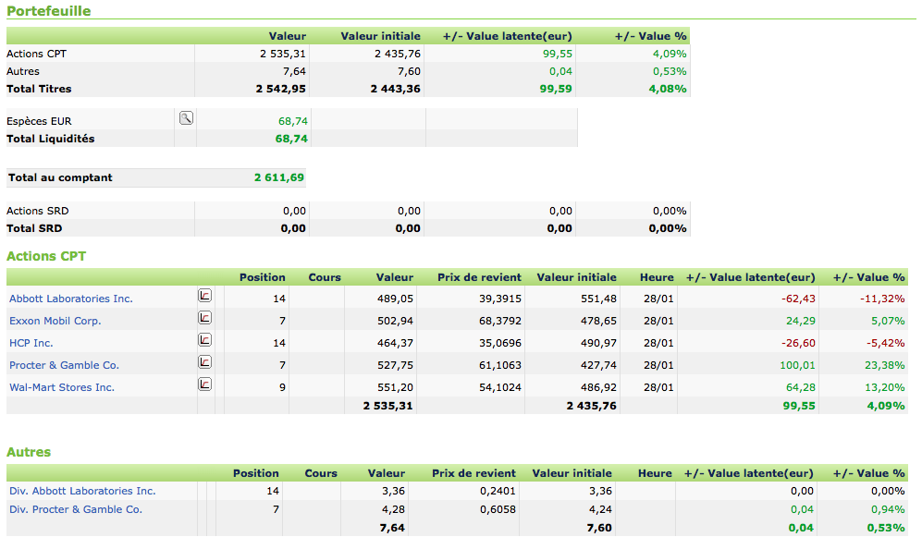The height and width of the screenshot is (549, 922).
Task: Select the HCP Inc. link
Action: coord(31,343)
